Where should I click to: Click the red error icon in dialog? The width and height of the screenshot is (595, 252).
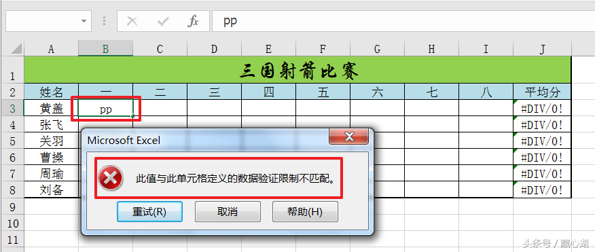point(111,178)
